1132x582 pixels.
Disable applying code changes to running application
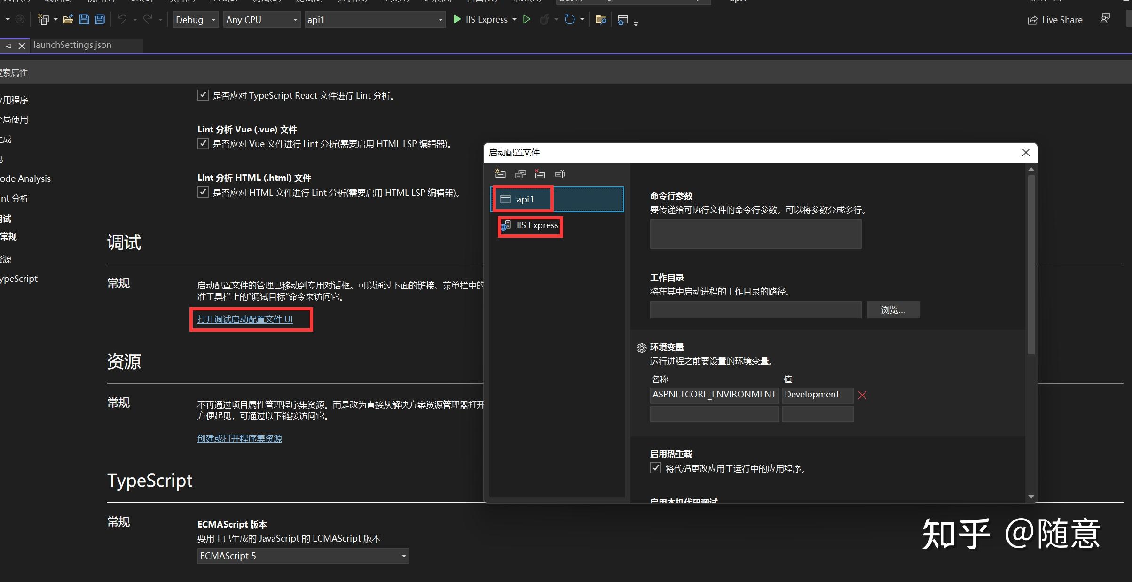click(x=655, y=468)
